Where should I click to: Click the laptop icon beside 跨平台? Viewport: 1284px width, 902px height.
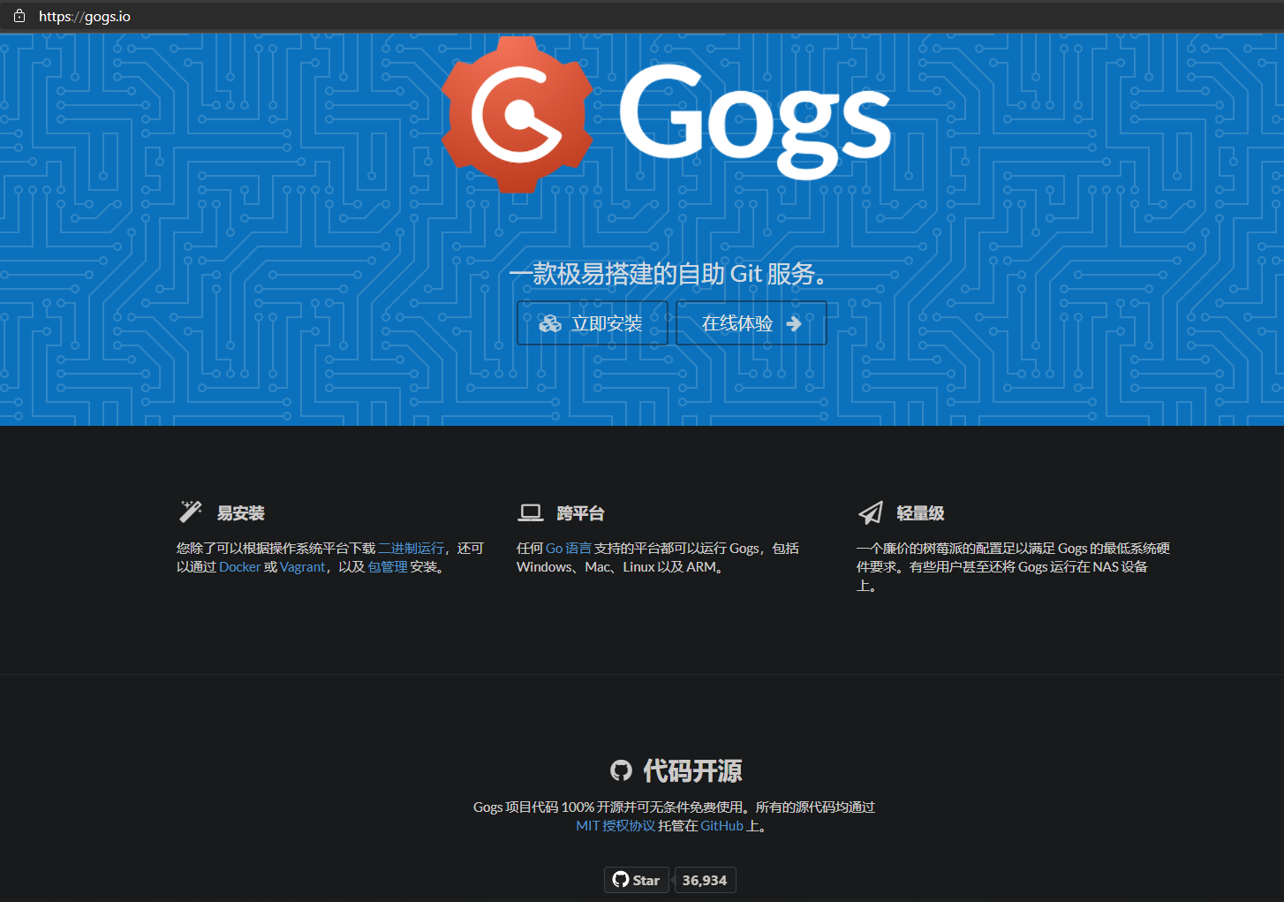pyautogui.click(x=531, y=512)
